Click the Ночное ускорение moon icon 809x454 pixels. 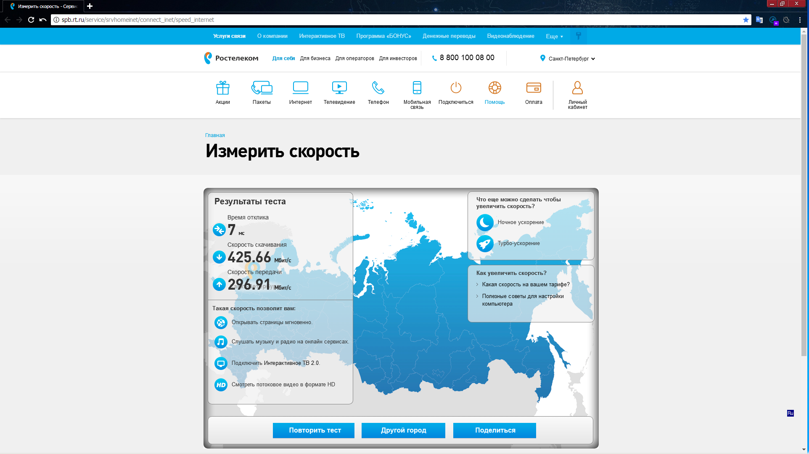pos(485,222)
